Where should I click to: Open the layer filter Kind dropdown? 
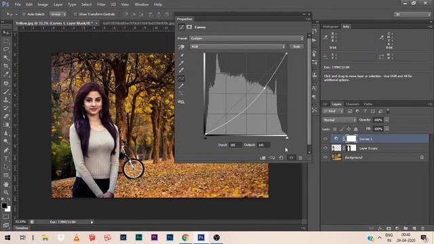pos(333,111)
